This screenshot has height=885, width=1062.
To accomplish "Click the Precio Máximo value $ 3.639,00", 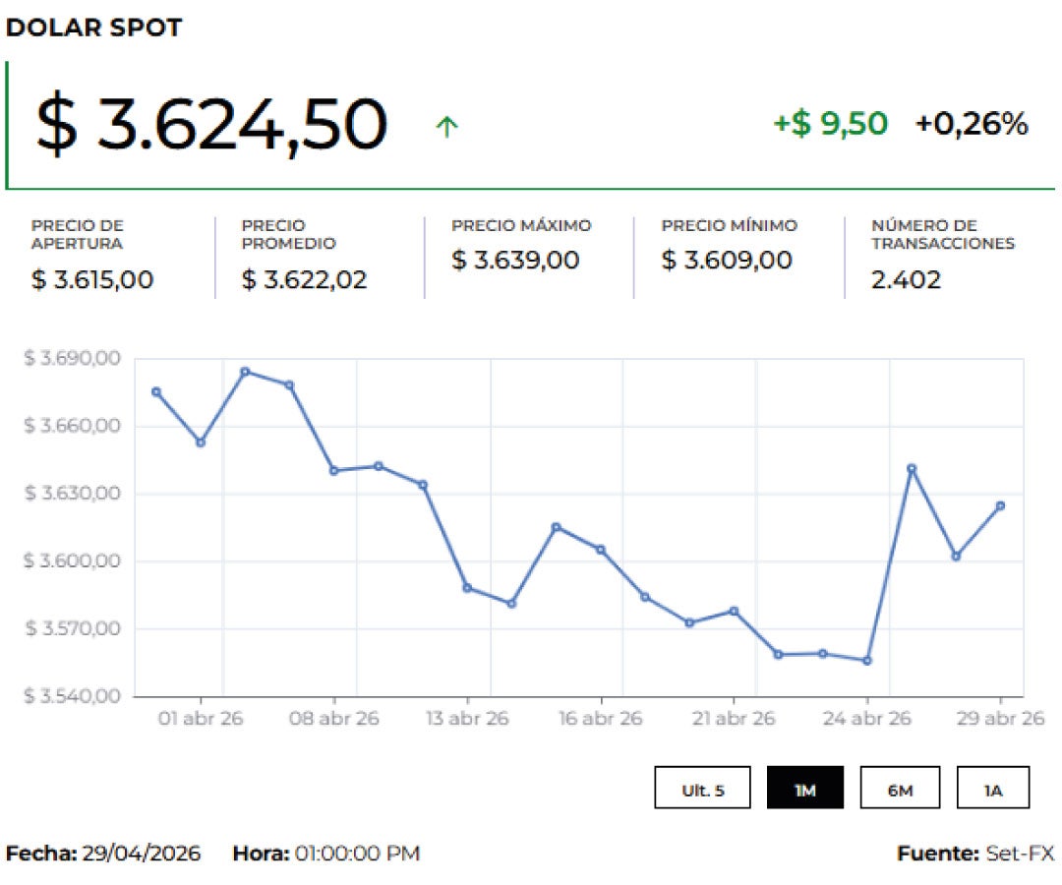I will coord(515,261).
